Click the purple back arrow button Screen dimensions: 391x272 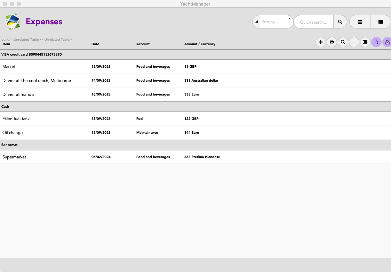(x=376, y=42)
